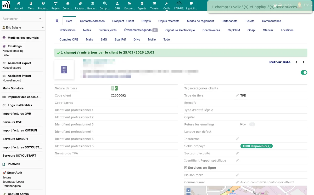Click the Événements/Agenda count badge 11
The width and height of the screenshot is (314, 195).
[155, 30]
